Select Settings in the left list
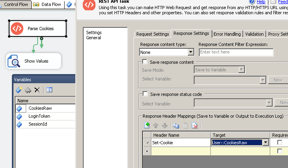The image size is (288, 168). [x=94, y=32]
